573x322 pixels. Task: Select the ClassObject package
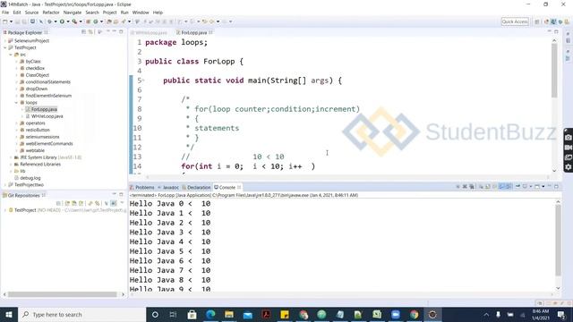pos(38,75)
